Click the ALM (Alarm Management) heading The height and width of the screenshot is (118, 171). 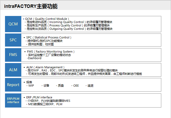pos(45,67)
